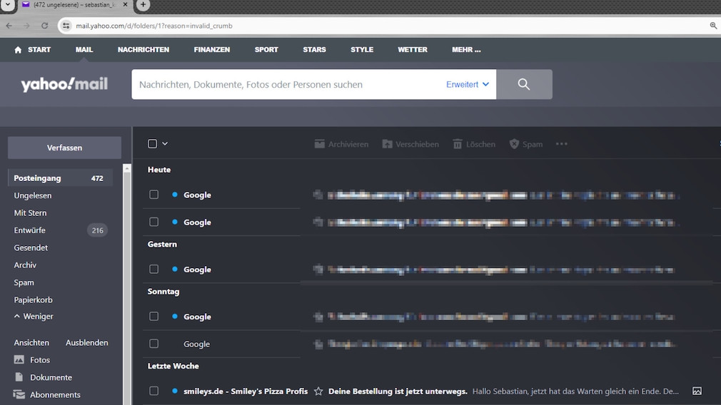
Task: Go back with the browser back arrow
Action: pyautogui.click(x=9, y=26)
